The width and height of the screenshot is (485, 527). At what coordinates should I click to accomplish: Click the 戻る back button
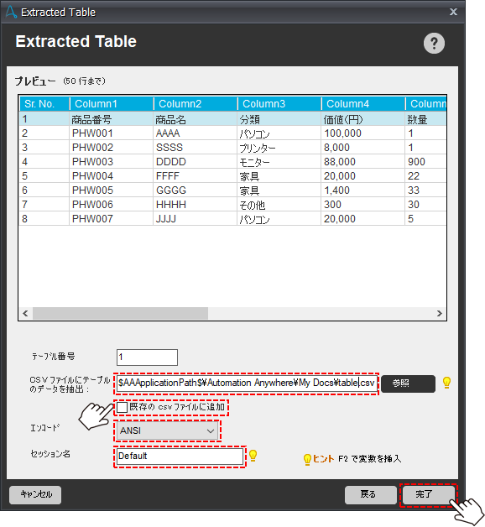point(370,494)
